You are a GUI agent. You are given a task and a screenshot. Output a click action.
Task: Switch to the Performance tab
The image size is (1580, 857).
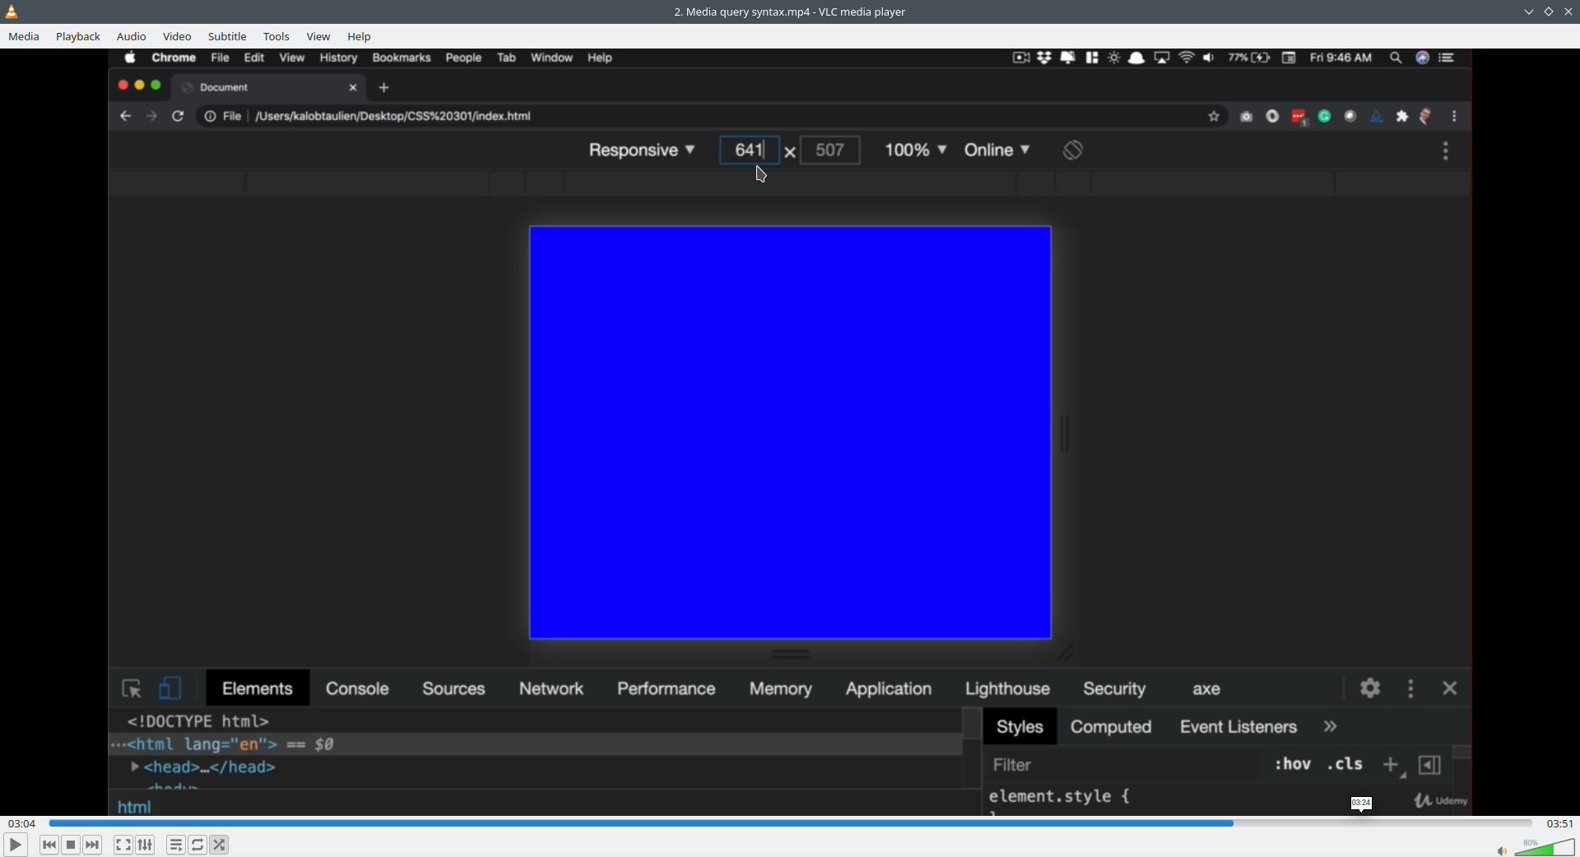667,688
